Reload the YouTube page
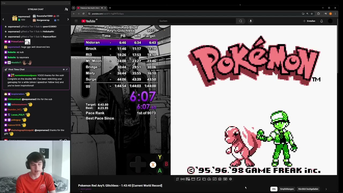The width and height of the screenshot is (343, 193). (83, 14)
